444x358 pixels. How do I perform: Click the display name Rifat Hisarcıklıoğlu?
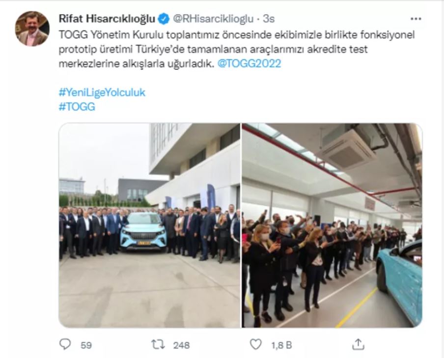pyautogui.click(x=107, y=19)
